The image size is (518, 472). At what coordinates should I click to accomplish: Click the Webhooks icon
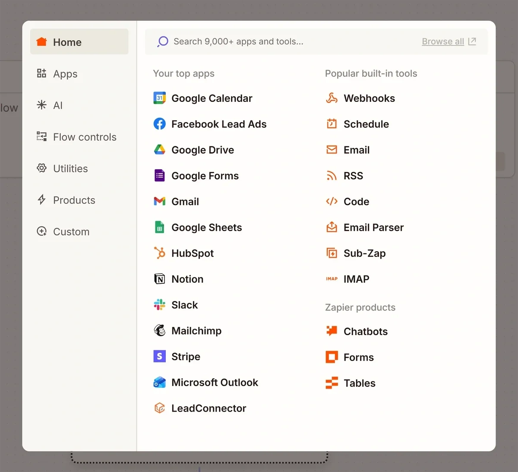(x=332, y=98)
